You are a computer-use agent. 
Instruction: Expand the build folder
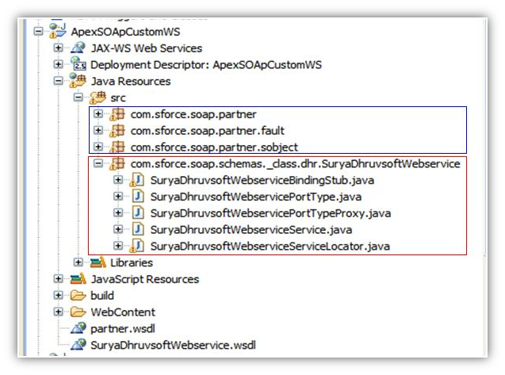pyautogui.click(x=59, y=295)
